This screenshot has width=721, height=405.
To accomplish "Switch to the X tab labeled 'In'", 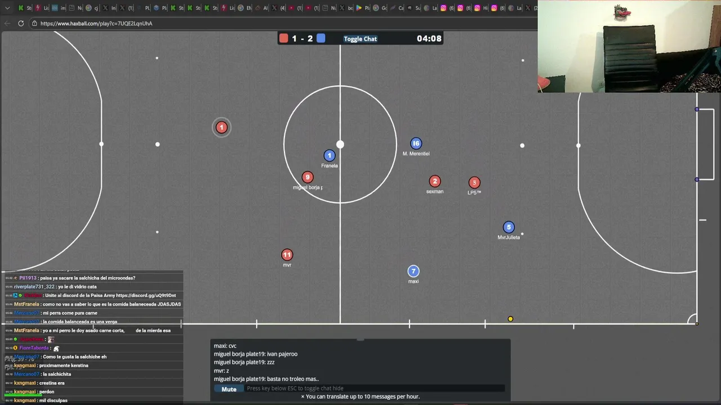I will [x=109, y=8].
